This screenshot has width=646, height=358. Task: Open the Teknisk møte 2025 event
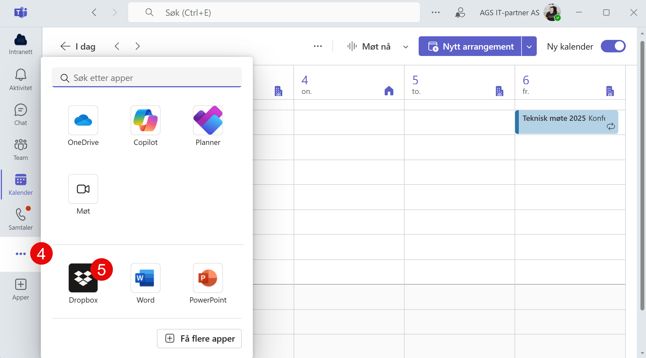(567, 122)
